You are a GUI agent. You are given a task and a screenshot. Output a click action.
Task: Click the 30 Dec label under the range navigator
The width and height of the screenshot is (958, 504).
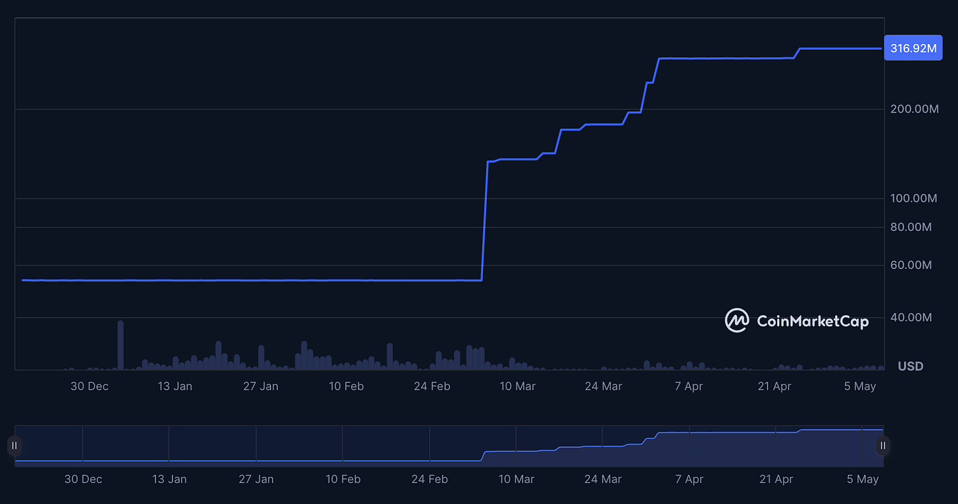[84, 479]
